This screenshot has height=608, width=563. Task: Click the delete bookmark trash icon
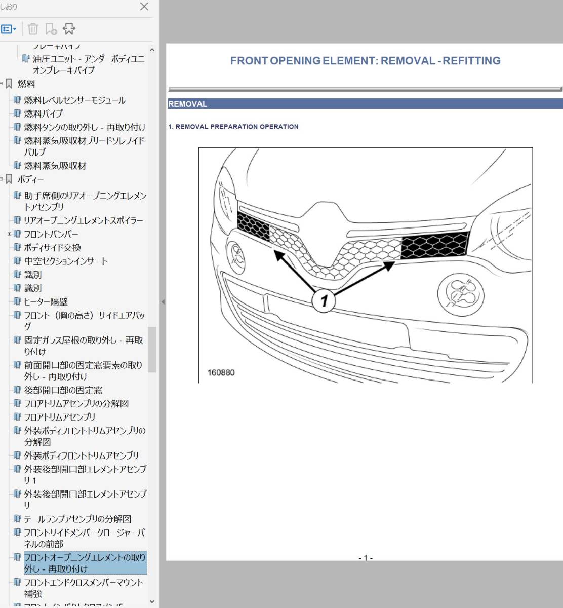point(33,29)
